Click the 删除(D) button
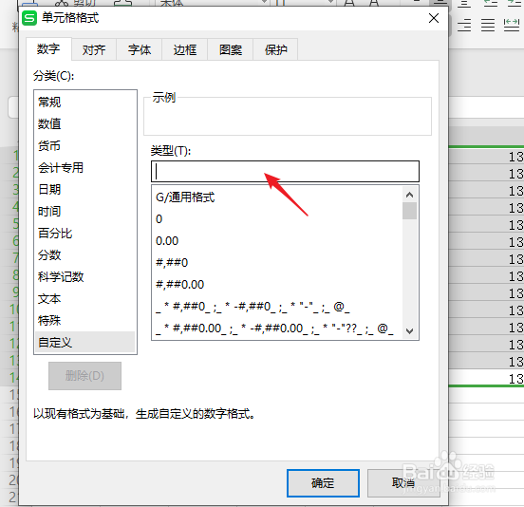 click(84, 376)
